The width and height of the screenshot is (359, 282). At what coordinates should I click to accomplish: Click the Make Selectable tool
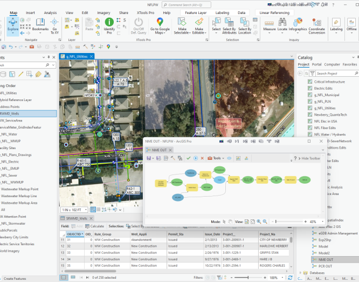[182, 26]
